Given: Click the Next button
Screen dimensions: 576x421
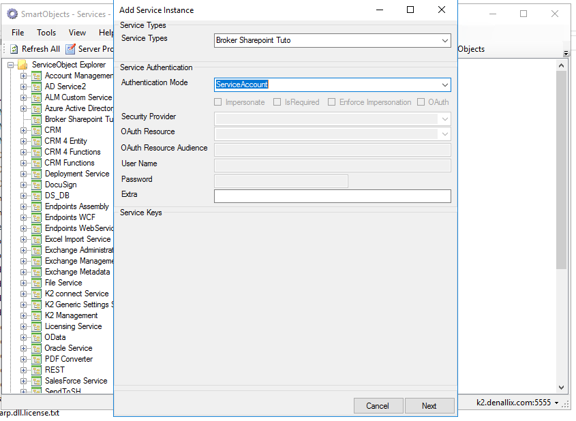Looking at the screenshot, I should coord(429,405).
